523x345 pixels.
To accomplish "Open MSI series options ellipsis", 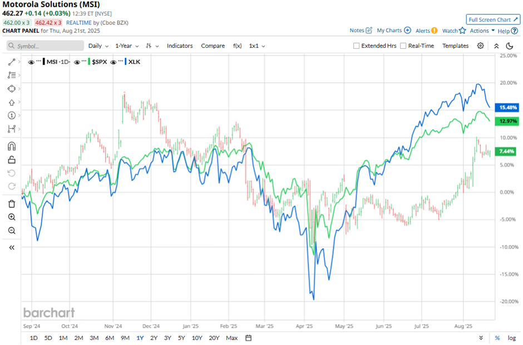I will click(x=39, y=61).
